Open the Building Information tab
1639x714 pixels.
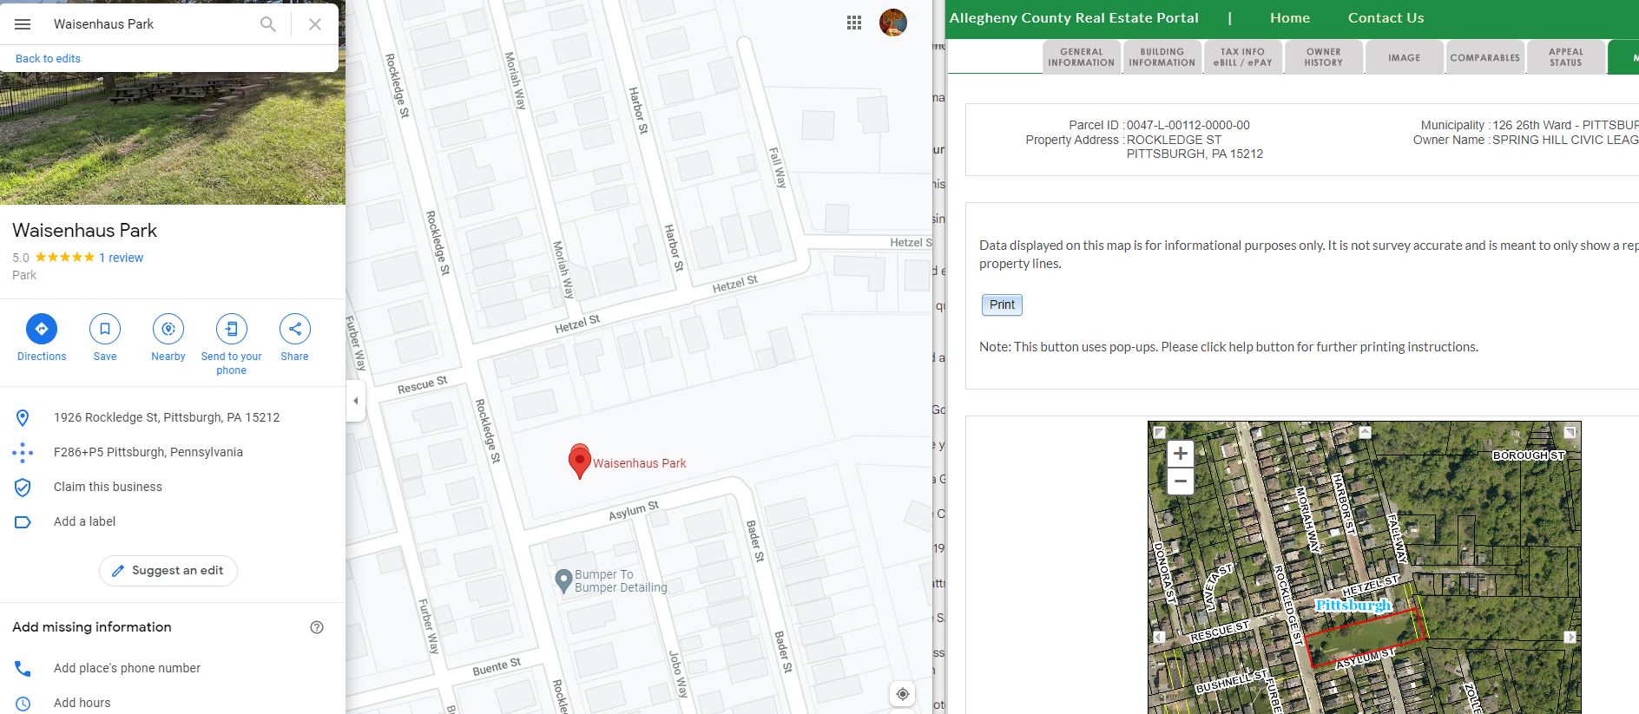(x=1162, y=57)
